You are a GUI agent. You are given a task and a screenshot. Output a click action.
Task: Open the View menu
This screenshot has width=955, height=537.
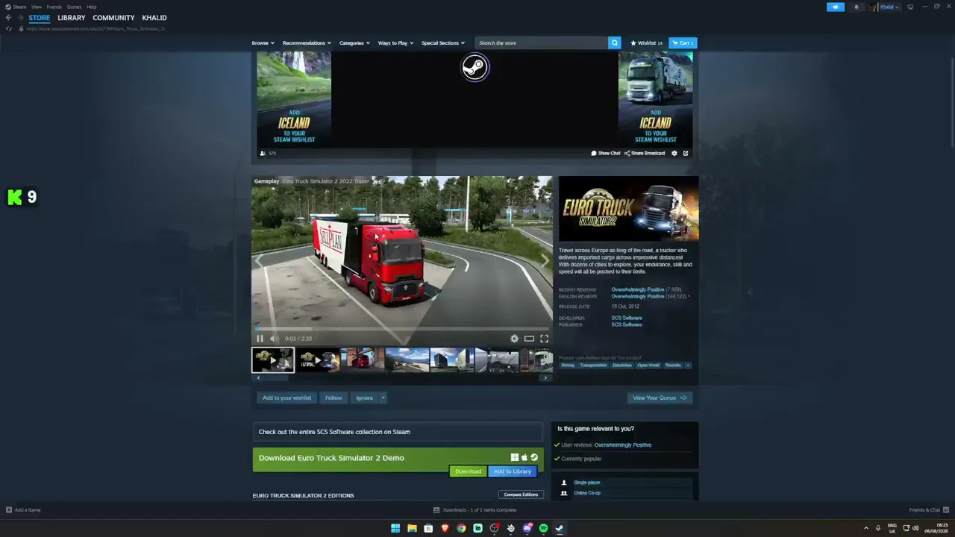pos(37,7)
